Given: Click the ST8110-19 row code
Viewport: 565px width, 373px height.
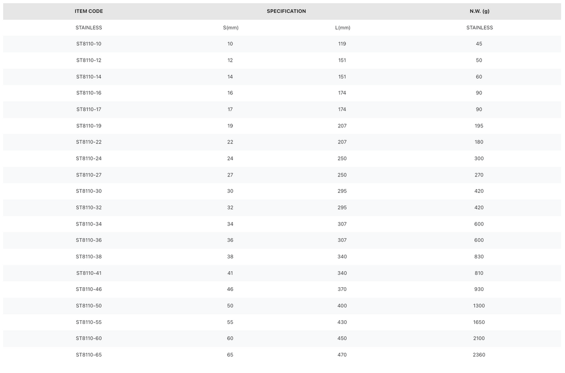Looking at the screenshot, I should tap(88, 126).
